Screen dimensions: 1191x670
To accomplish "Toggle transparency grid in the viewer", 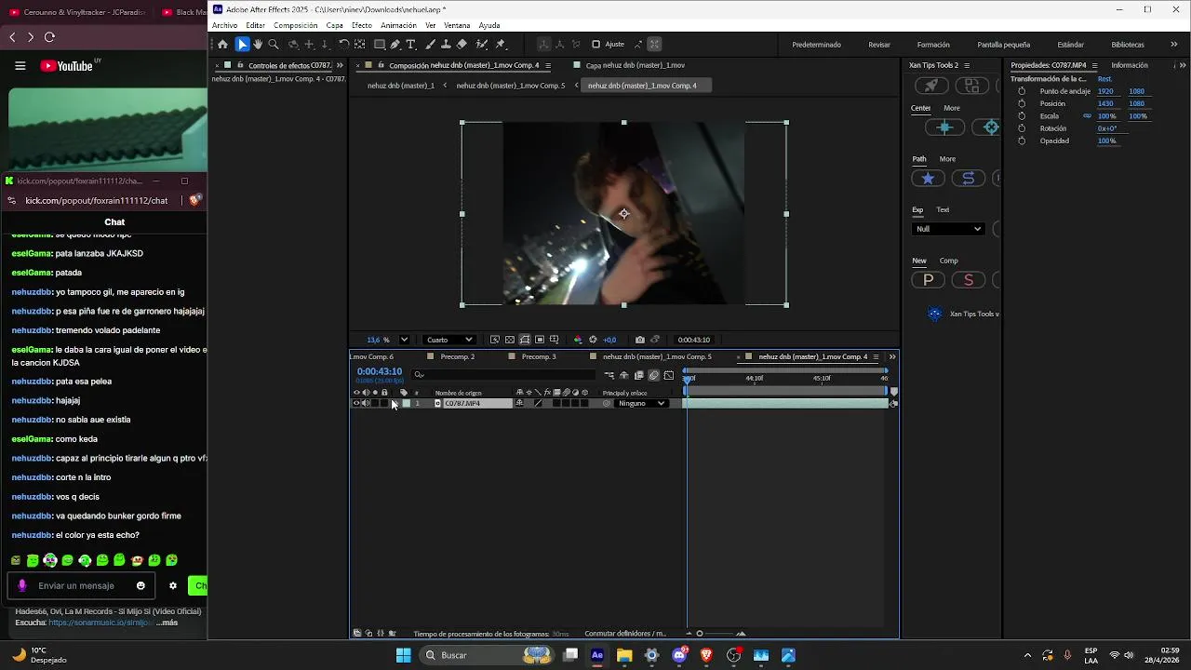I will pos(510,340).
